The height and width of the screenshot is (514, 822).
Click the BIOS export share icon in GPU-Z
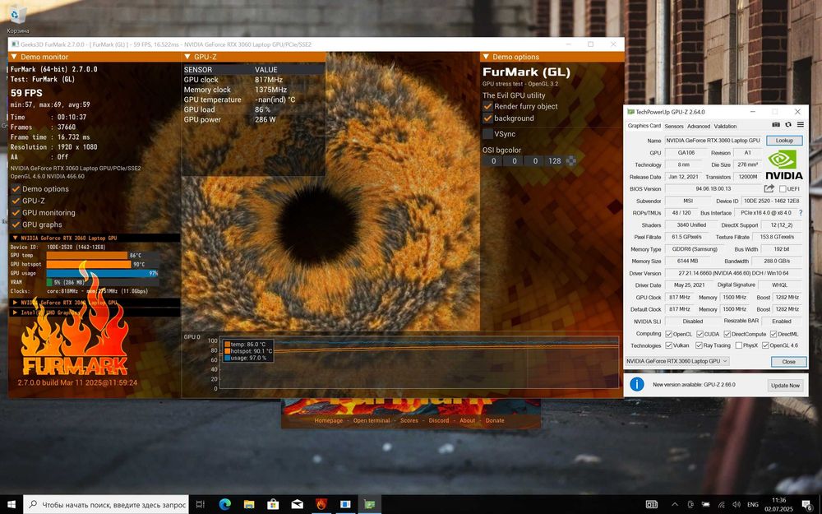(x=769, y=188)
